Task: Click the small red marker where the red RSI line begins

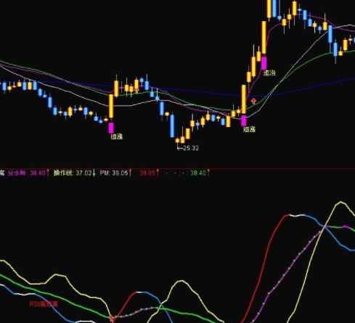Action: coord(112,319)
